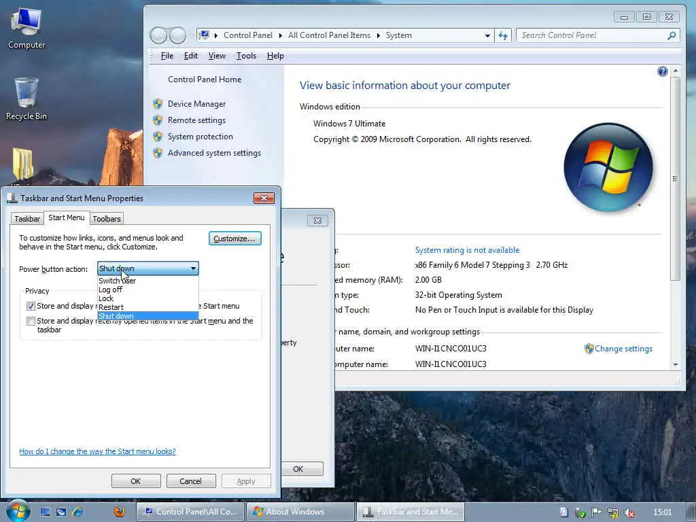Click the shield icon next to Device Manager
The height and width of the screenshot is (522, 696).
coord(158,104)
